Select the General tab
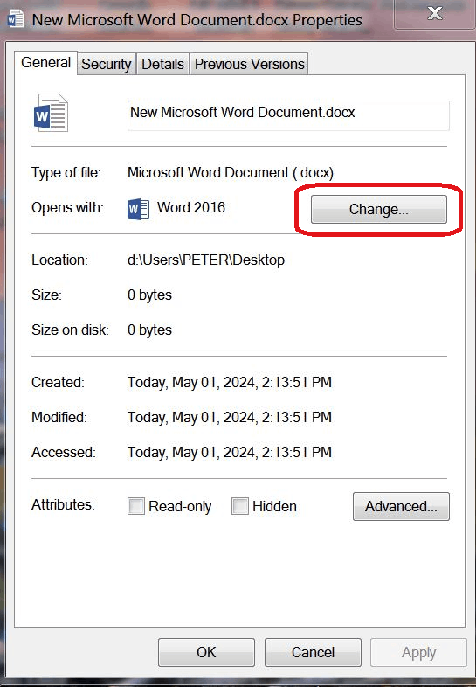Image resolution: width=476 pixels, height=687 pixels. pos(45,63)
